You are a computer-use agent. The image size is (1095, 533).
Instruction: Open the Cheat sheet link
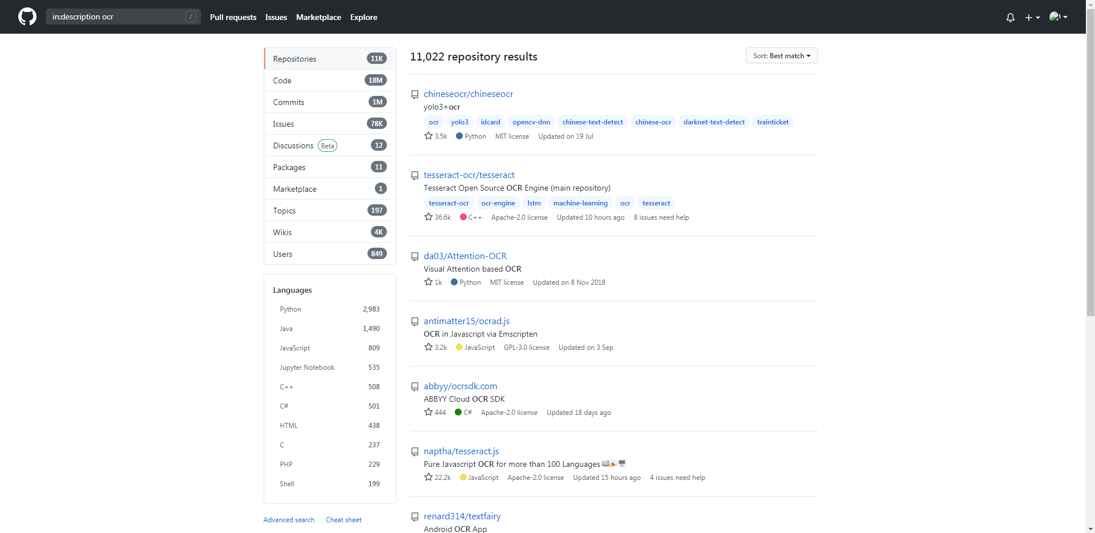344,520
